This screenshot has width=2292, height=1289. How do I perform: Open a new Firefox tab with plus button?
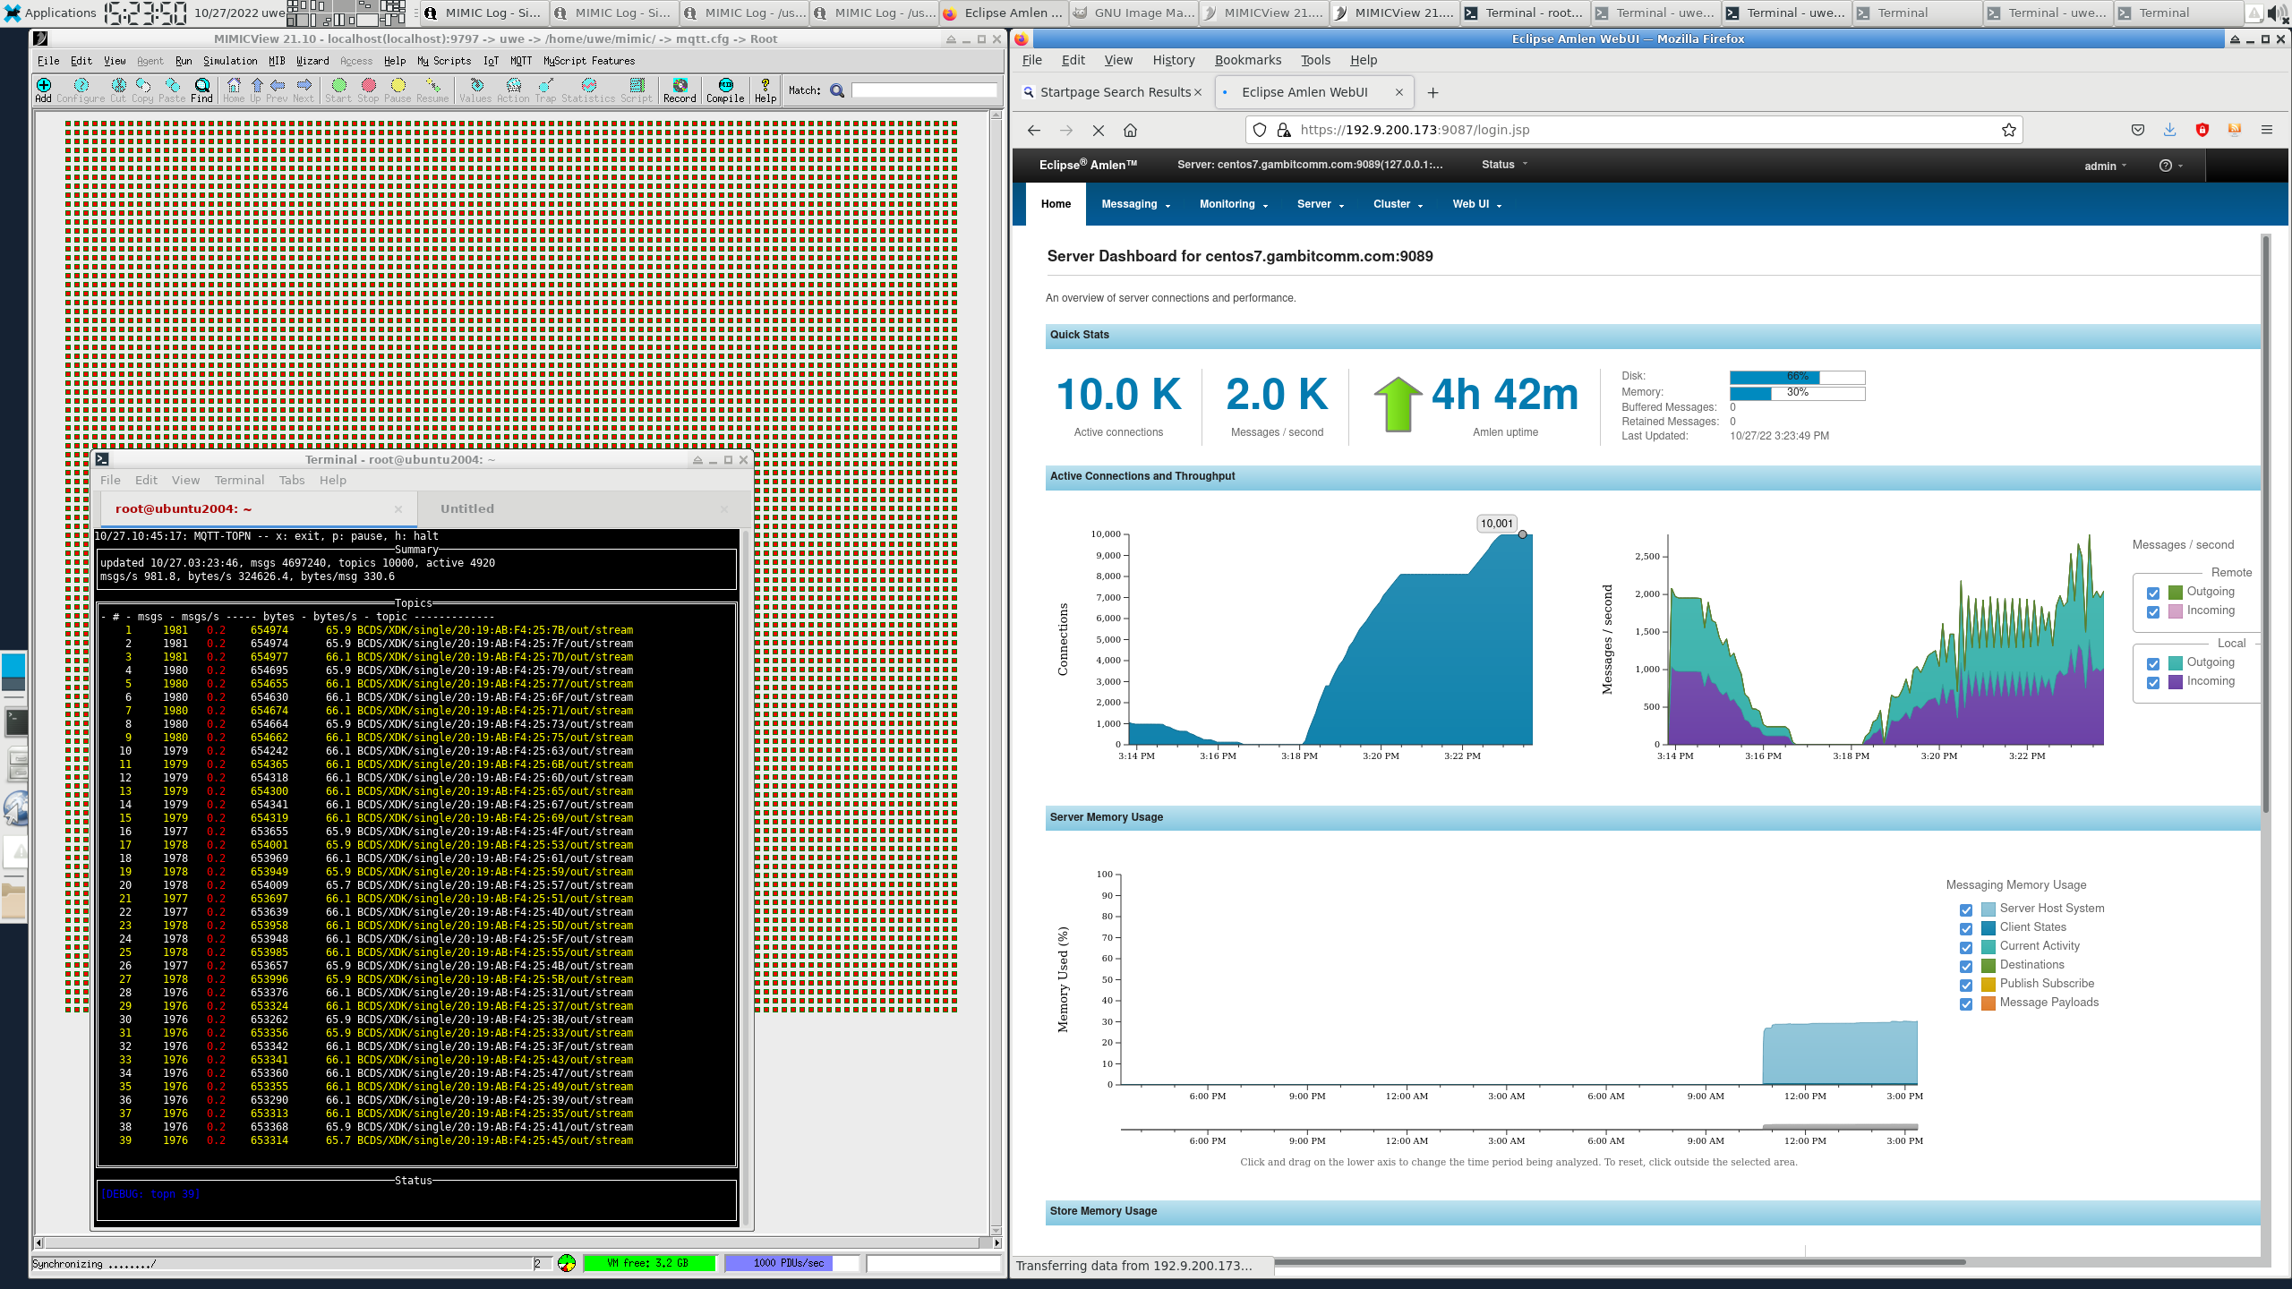point(1432,92)
